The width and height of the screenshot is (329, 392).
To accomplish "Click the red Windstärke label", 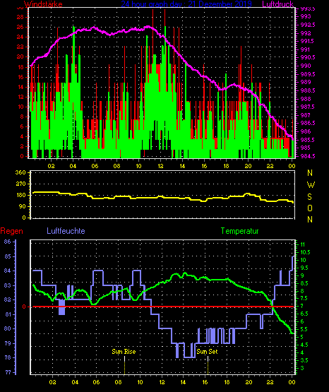I will click(x=43, y=4).
